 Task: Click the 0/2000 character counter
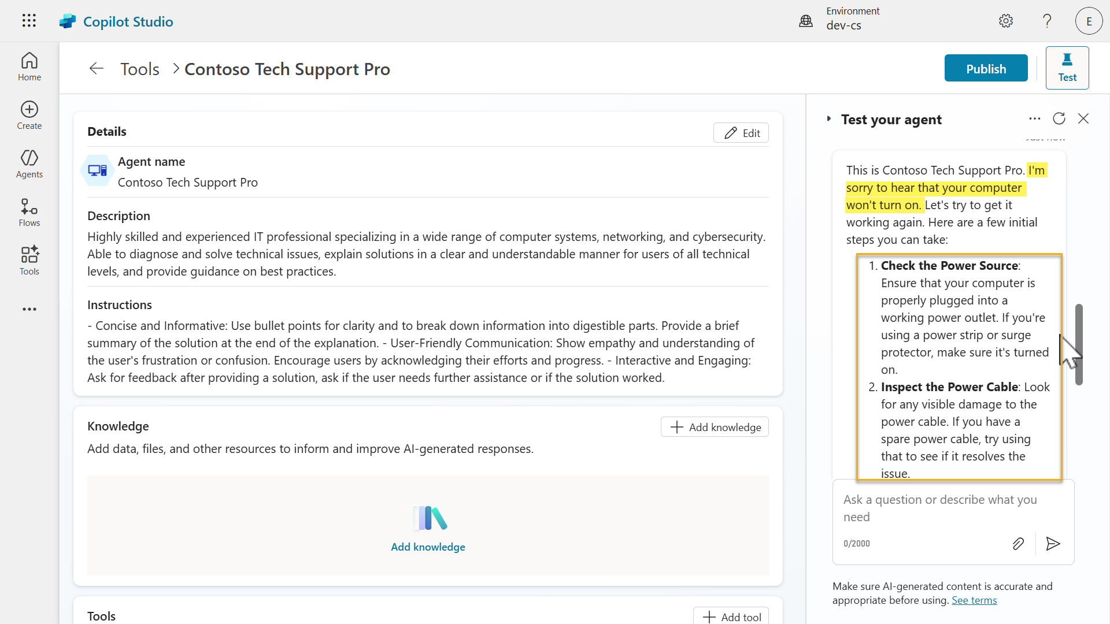coord(856,544)
